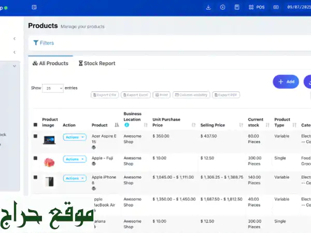Viewport: 311px width, 233px height.
Task: Click the Business Location info icon
Action: pos(127,125)
